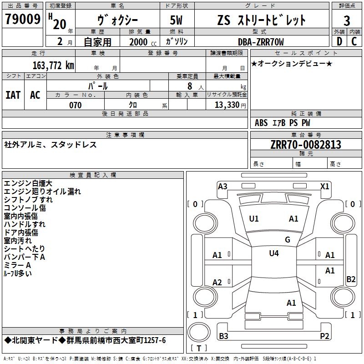Click grade ZS ストリートビレット
Screen dimensions: 364x364
point(261,20)
